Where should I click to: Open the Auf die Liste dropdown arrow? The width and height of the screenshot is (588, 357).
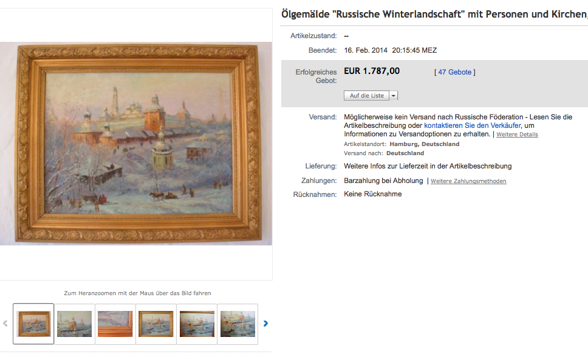[x=394, y=95]
